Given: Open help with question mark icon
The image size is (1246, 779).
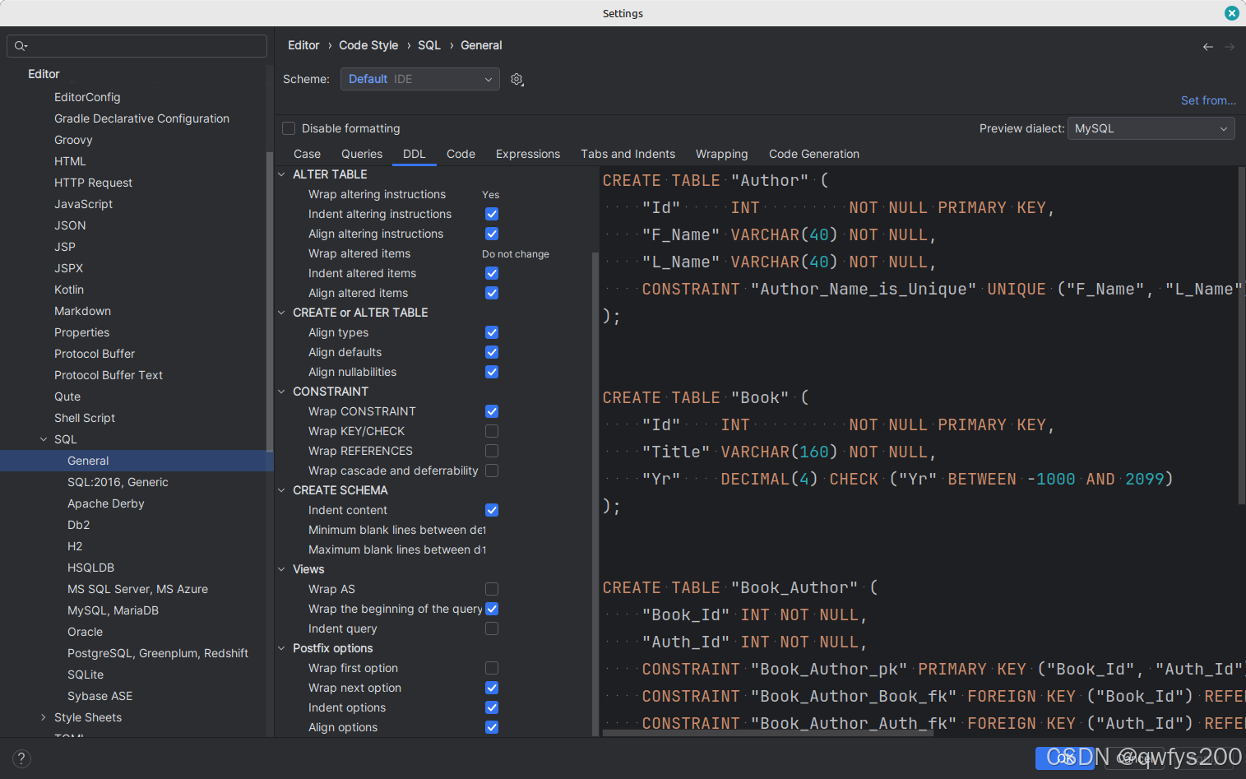Looking at the screenshot, I should click(21, 758).
